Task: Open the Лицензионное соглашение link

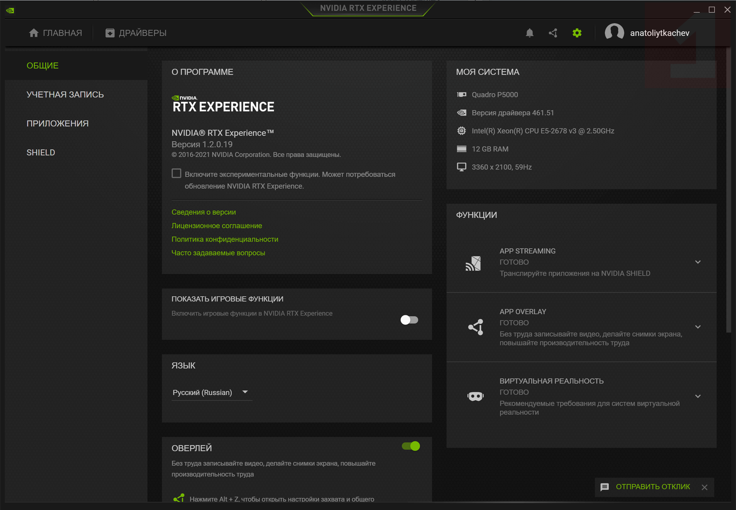Action: click(217, 226)
